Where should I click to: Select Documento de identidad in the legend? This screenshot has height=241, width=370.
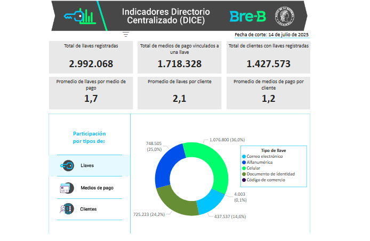(270, 174)
